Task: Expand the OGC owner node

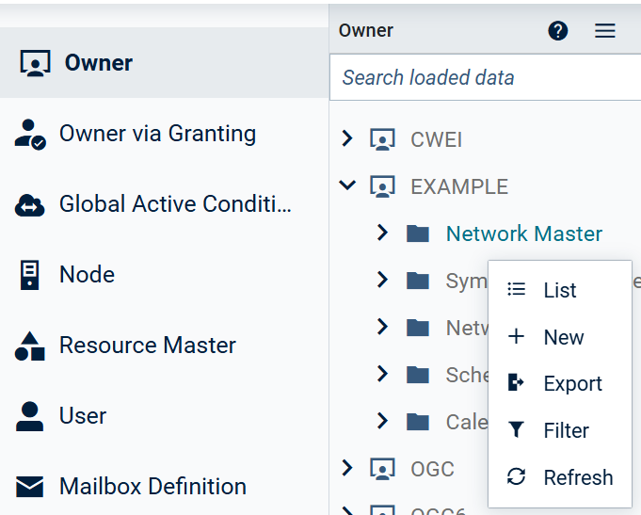Action: (347, 468)
